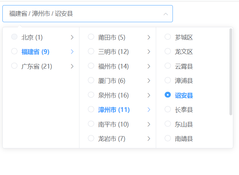Expand the 龙岩市 (7) chevron

[149, 138]
